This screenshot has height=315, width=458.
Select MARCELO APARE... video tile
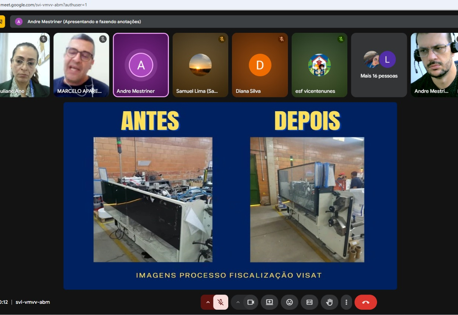click(81, 65)
